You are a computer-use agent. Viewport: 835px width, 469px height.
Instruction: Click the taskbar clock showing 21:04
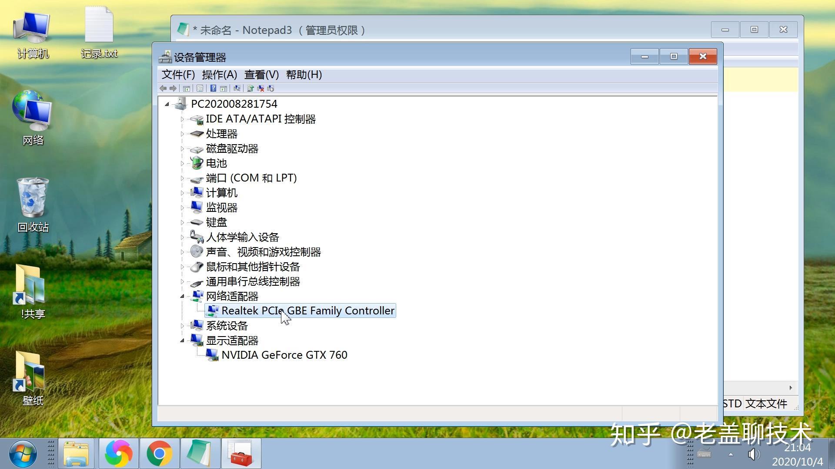click(798, 448)
